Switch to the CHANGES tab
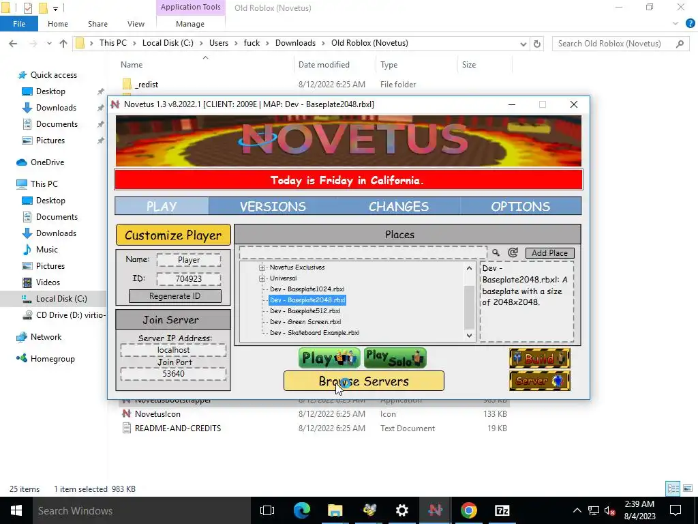Screen dimensions: 698x524 click(398, 206)
